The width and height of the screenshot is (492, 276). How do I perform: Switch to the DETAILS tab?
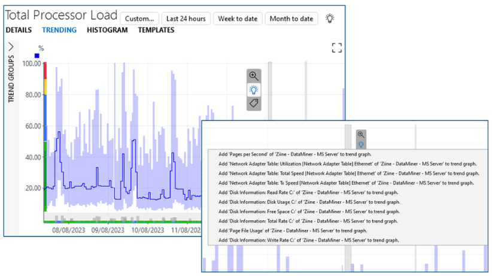click(19, 30)
